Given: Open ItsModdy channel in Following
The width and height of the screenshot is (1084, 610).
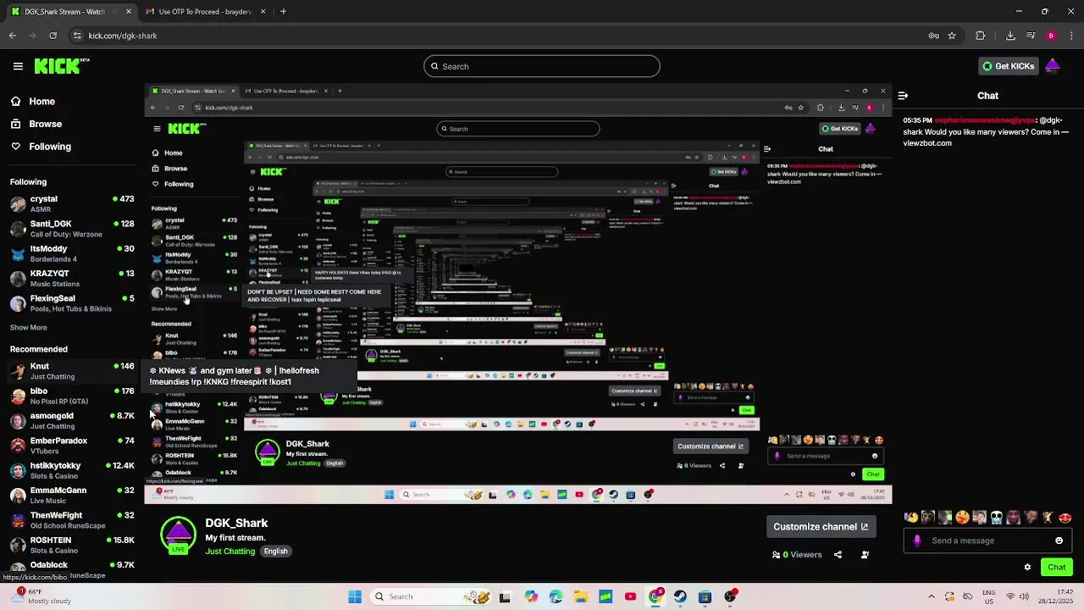Looking at the screenshot, I should (72, 253).
